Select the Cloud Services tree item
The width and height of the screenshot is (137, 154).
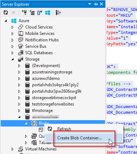[39, 27]
